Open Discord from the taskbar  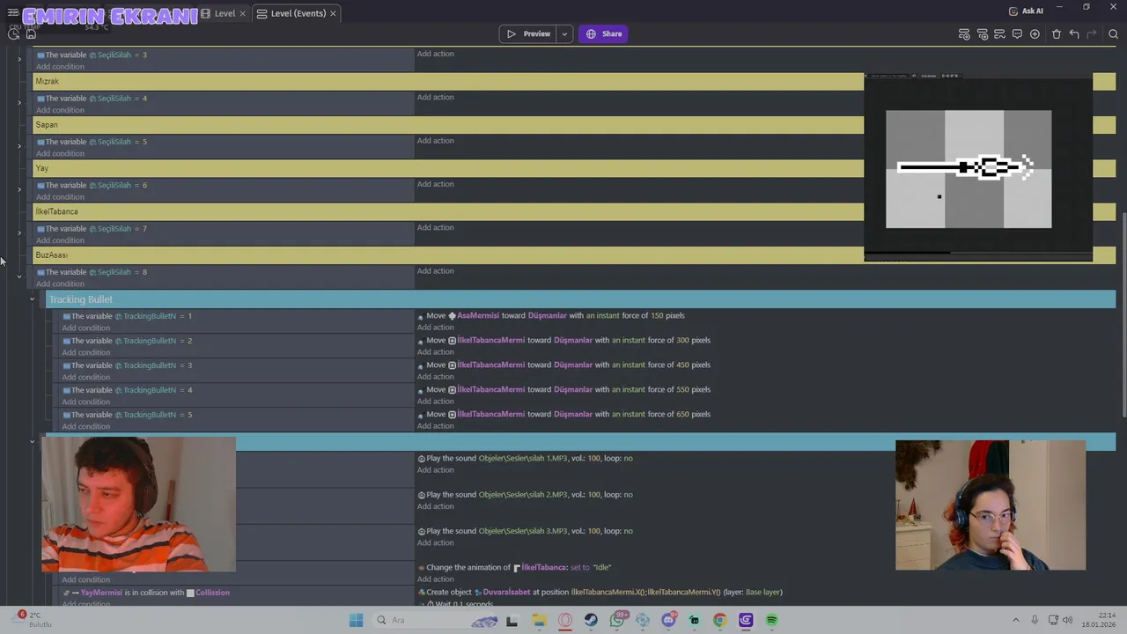[x=668, y=620]
